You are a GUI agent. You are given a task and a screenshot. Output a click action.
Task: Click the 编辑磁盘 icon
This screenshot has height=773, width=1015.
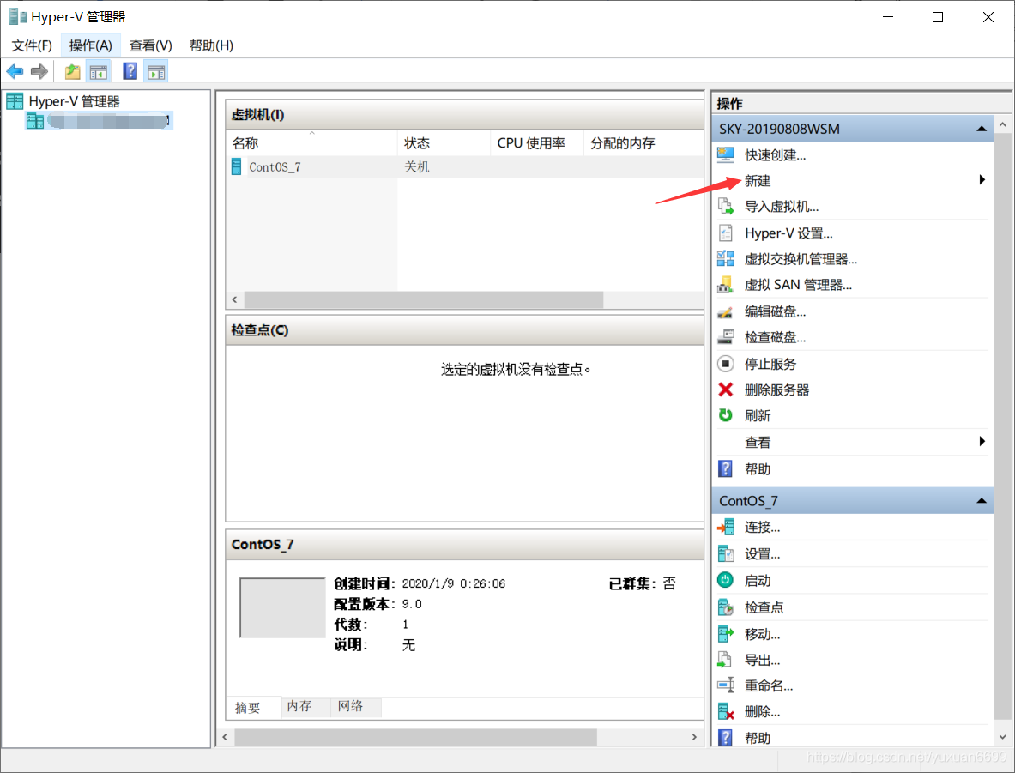click(x=726, y=311)
